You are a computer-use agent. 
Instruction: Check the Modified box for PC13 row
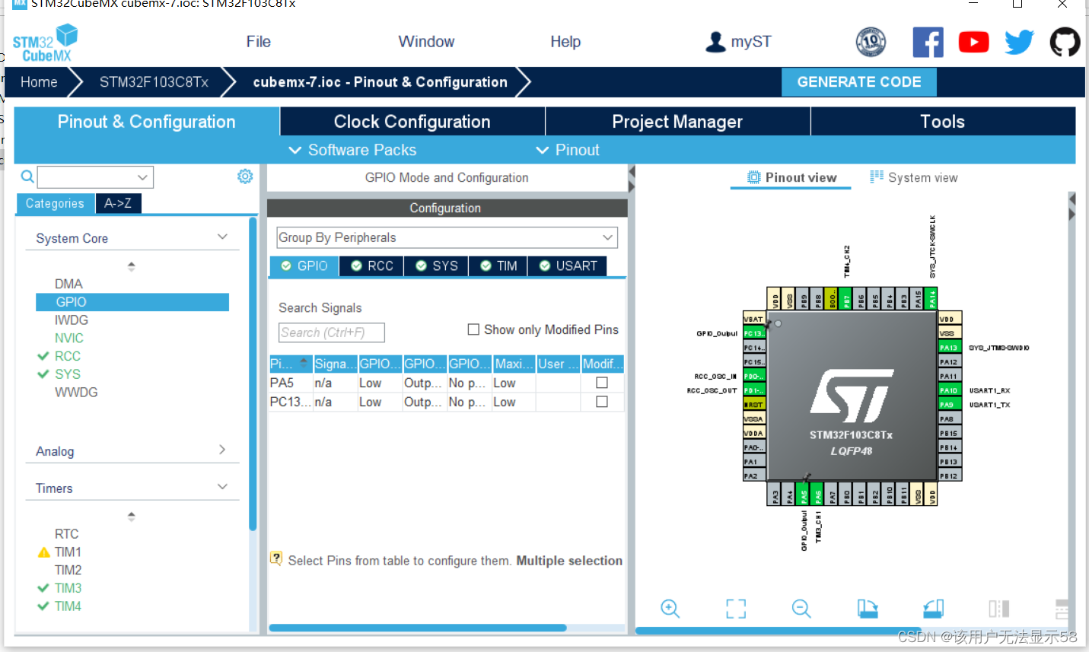click(602, 402)
